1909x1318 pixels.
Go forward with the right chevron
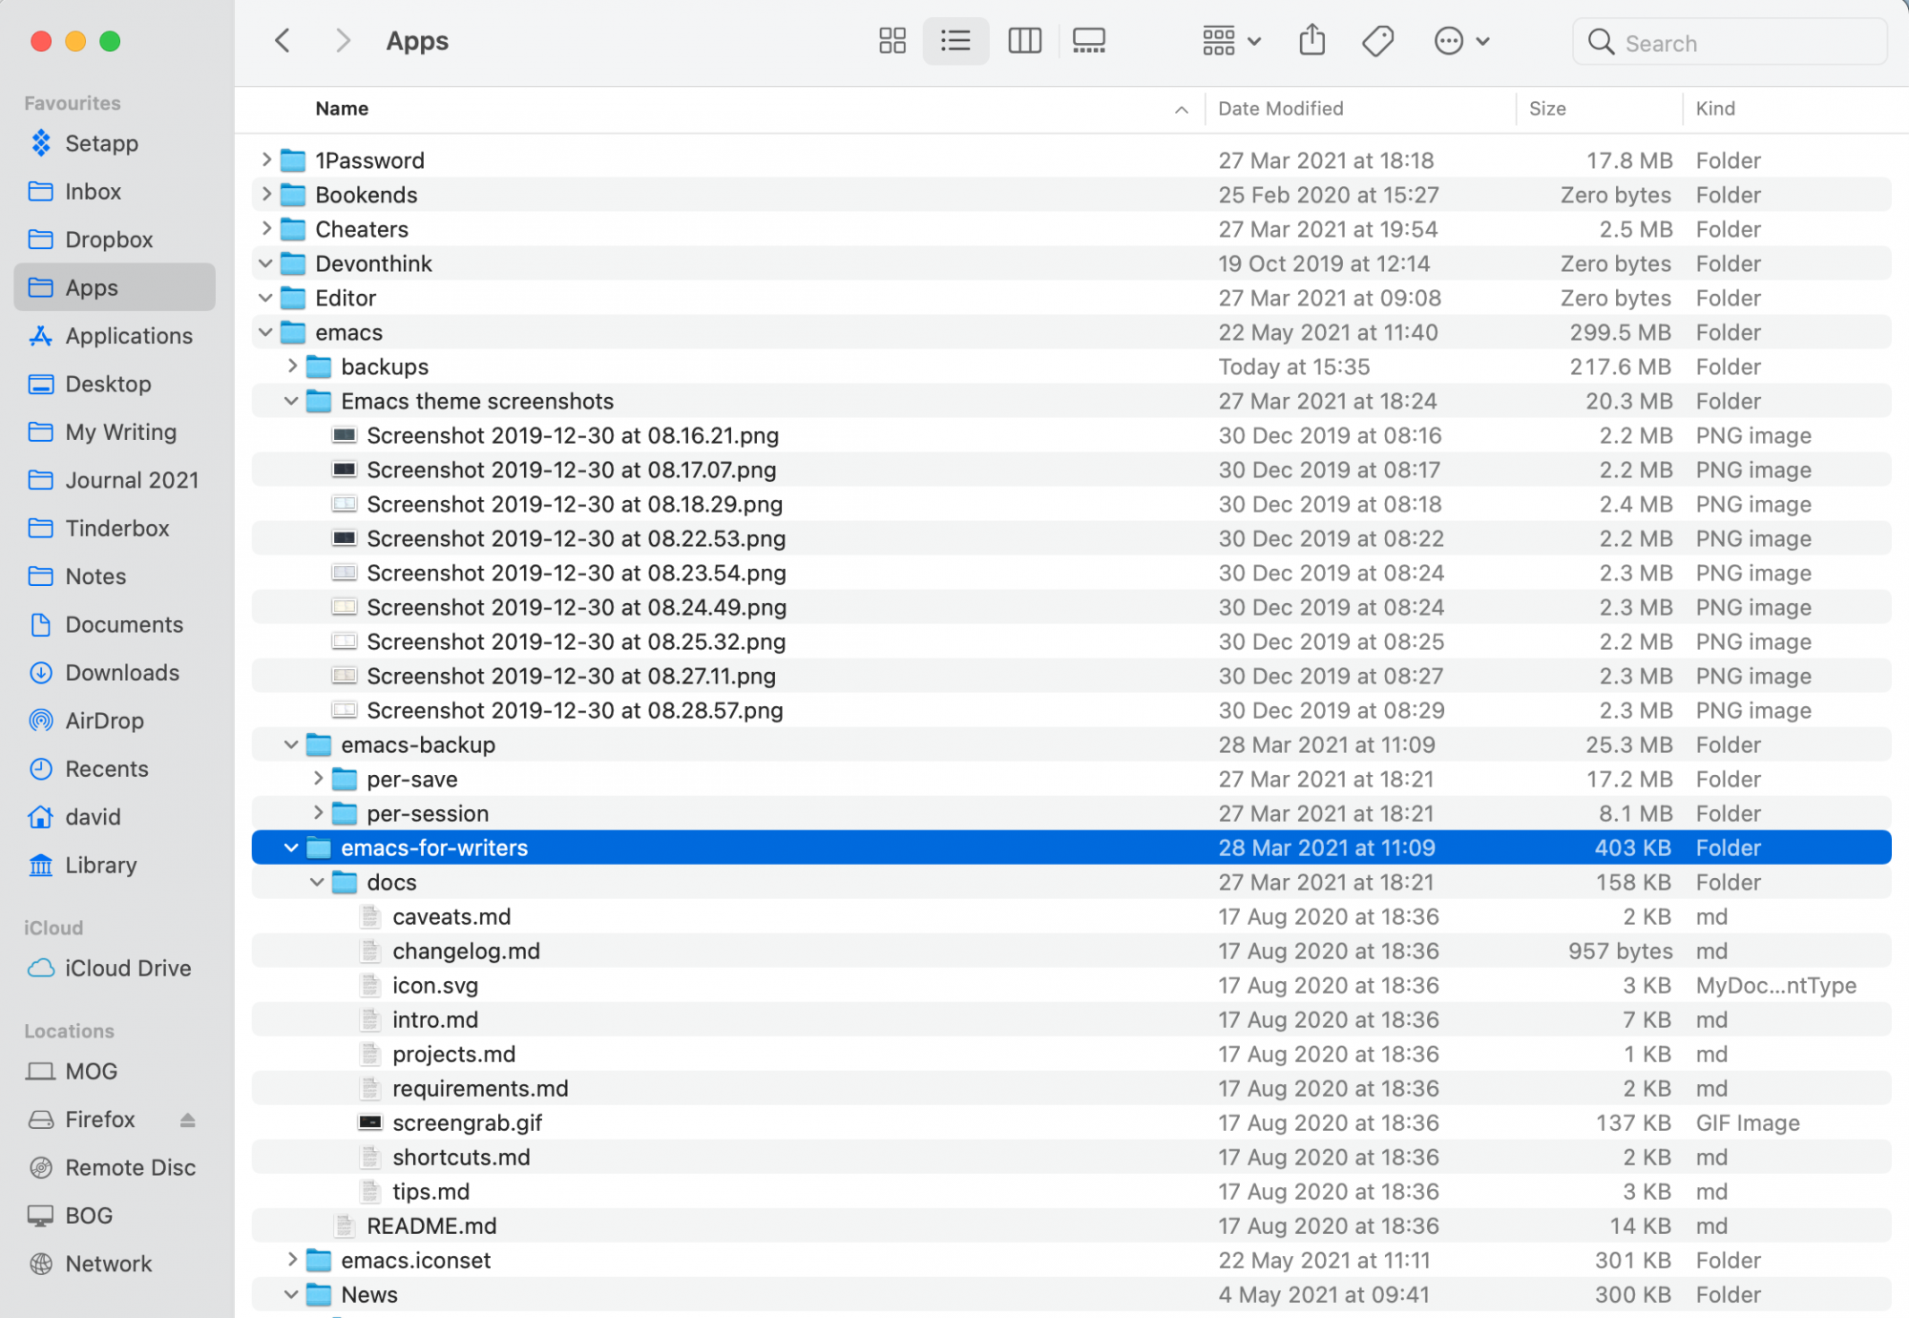click(344, 41)
